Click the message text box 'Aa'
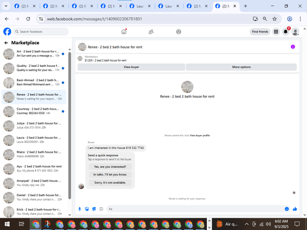The width and height of the screenshot is (307, 230). (195, 209)
